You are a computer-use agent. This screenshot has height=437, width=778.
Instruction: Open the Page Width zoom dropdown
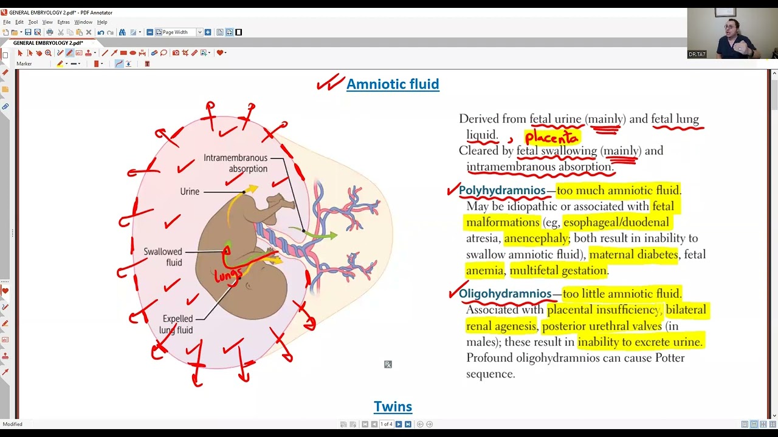click(x=199, y=32)
